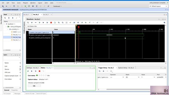Click the Quick Access search field
Screen dimensions: 169x95
64,2
